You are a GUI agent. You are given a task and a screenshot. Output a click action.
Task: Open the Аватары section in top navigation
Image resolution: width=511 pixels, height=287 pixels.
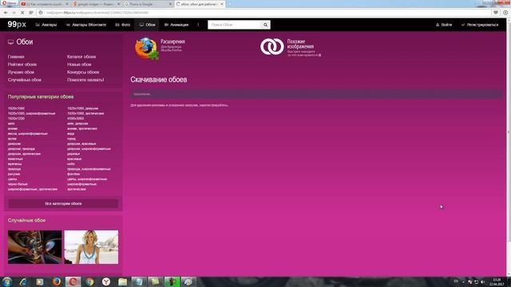[x=46, y=25]
